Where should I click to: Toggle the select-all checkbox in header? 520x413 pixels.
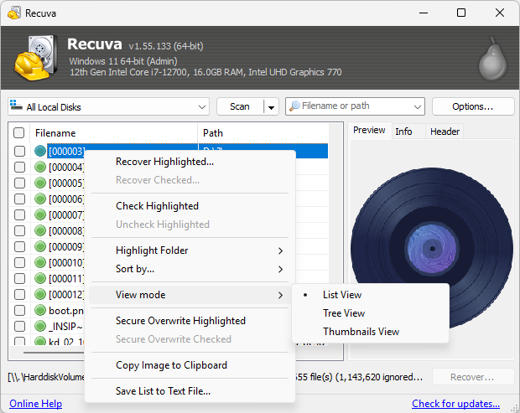point(19,133)
